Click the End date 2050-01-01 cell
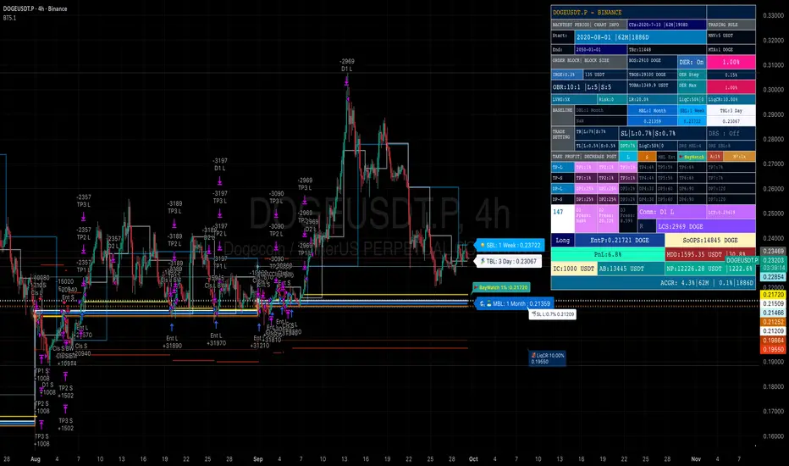The height and width of the screenshot is (466, 789). coord(601,50)
